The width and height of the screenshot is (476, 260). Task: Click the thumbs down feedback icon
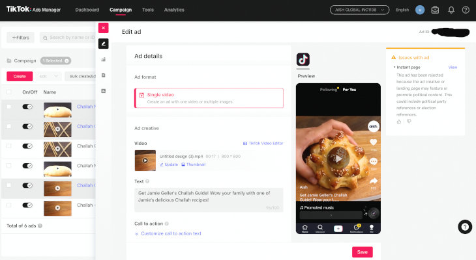click(409, 121)
